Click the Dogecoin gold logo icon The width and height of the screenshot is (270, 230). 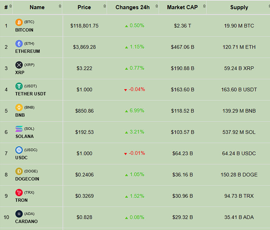tap(19, 171)
